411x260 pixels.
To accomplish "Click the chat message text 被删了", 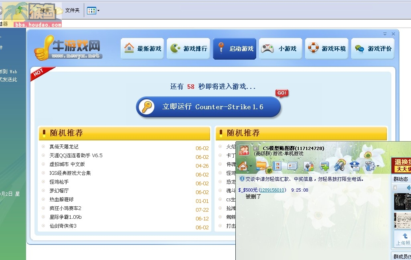I will 253,196.
